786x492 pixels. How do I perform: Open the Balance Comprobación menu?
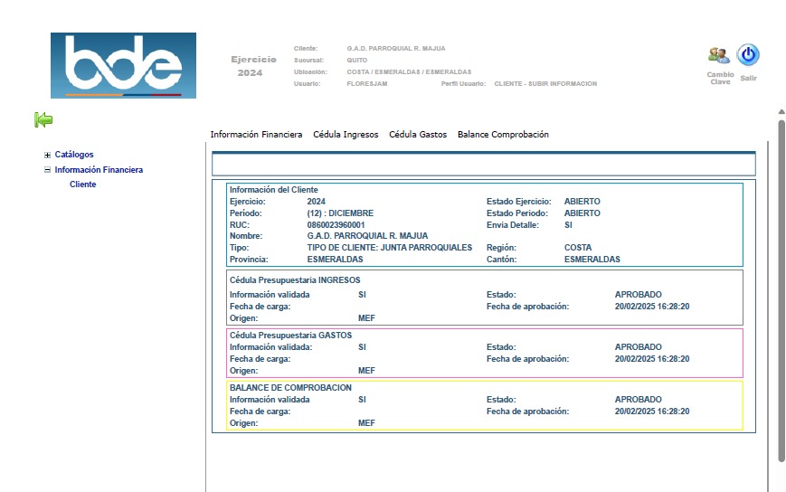point(503,135)
